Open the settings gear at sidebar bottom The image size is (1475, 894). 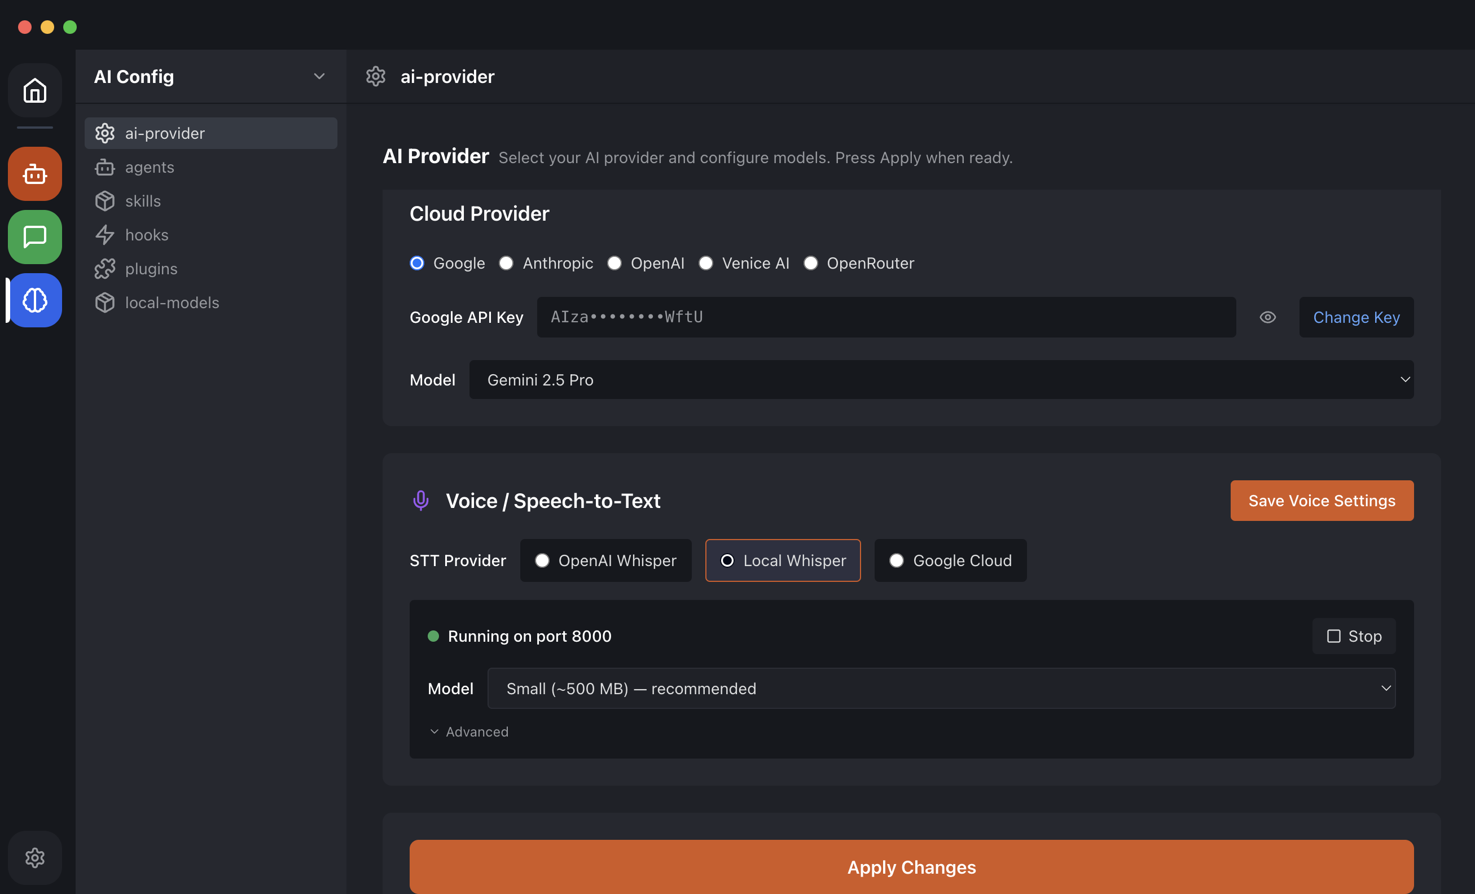(x=34, y=857)
